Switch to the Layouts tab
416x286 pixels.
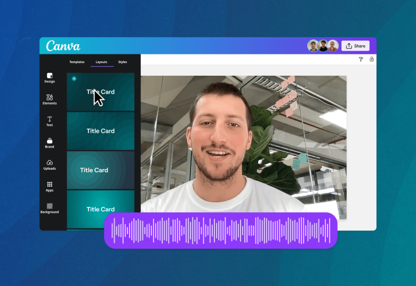coord(101,62)
